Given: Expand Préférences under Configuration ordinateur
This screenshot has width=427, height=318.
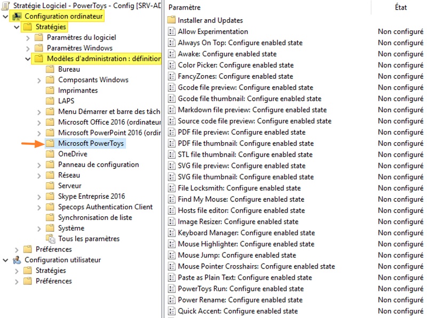Looking at the screenshot, I should (x=17, y=249).
